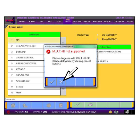Open the ADMIN menu tab

pos(32,21)
